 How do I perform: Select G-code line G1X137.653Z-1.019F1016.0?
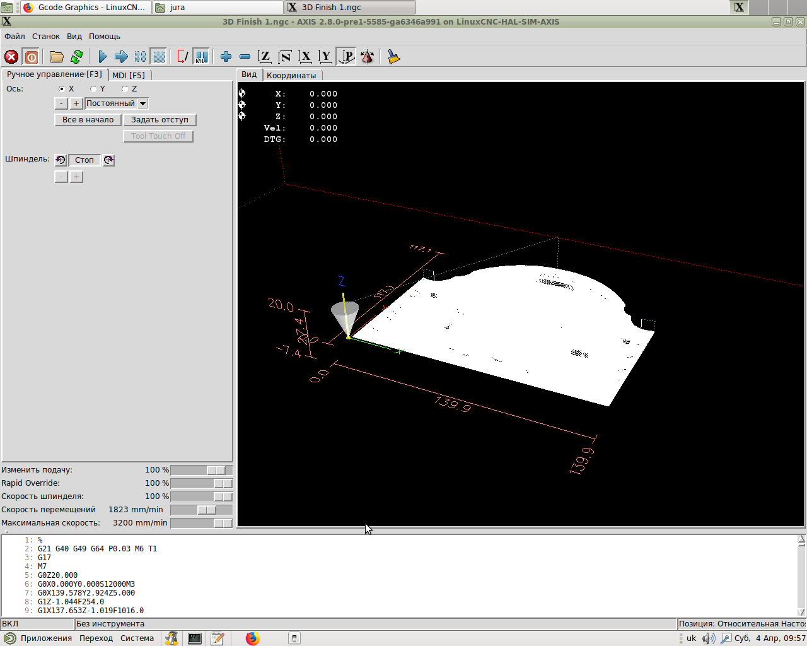click(90, 611)
